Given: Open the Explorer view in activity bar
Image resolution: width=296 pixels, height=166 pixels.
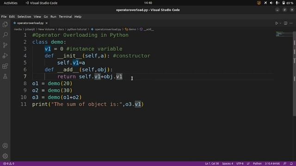Looking at the screenshot, I should coord(5,24).
